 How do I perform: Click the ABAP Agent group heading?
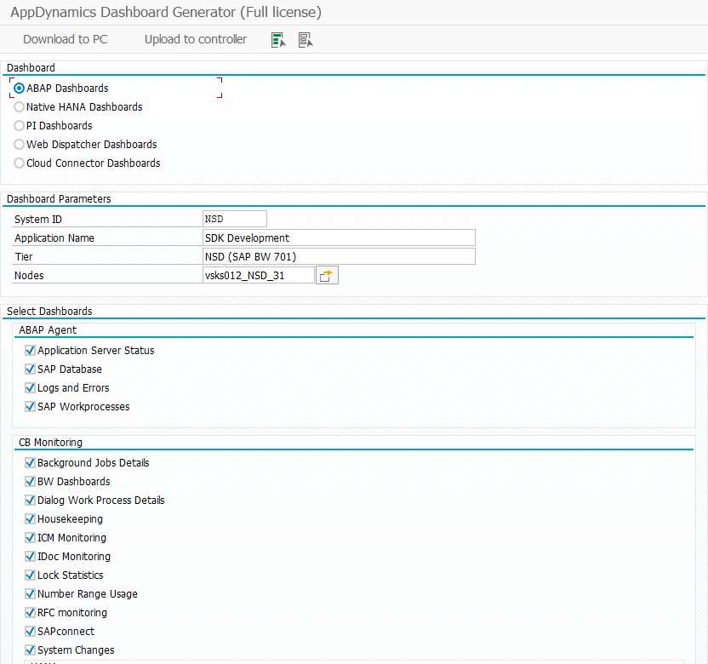click(48, 330)
